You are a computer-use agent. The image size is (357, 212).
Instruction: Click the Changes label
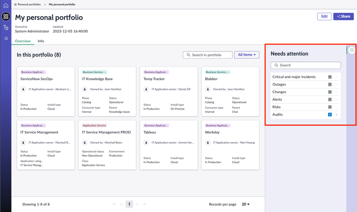[279, 92]
